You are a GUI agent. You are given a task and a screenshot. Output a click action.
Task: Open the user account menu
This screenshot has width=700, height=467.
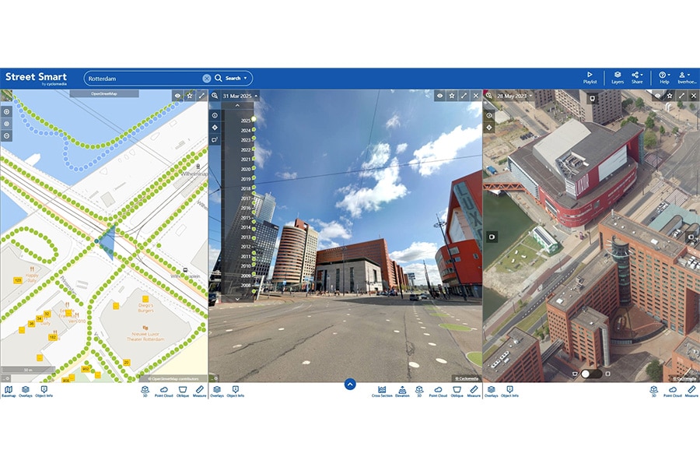684,76
